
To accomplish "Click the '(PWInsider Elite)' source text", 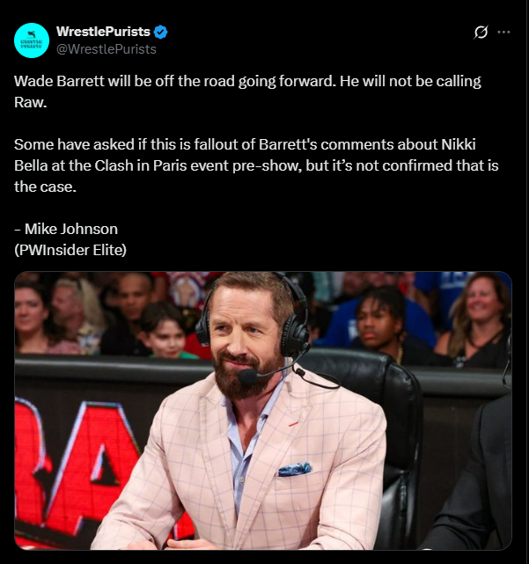I will [x=70, y=250].
